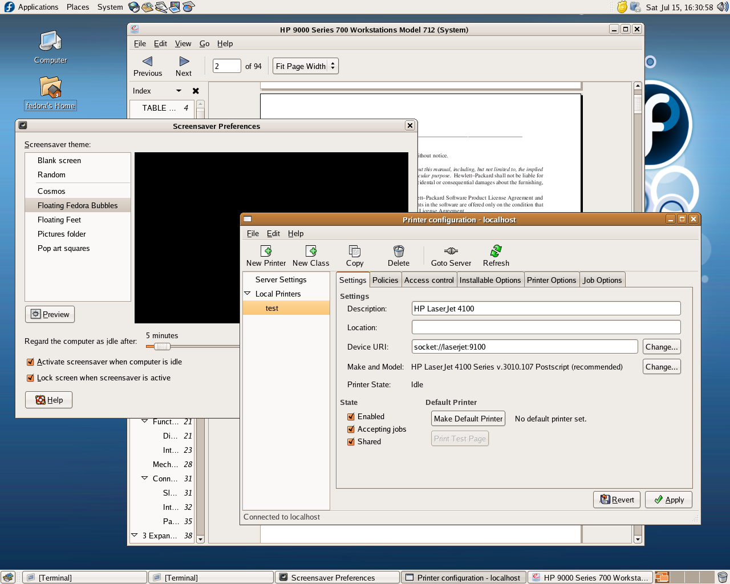Launch spreadsheet chart icon in top panel
730x584 pixels.
[x=189, y=7]
